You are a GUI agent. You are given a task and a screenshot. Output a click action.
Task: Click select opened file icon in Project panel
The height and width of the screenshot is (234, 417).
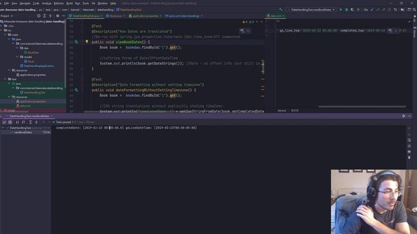(x=39, y=16)
